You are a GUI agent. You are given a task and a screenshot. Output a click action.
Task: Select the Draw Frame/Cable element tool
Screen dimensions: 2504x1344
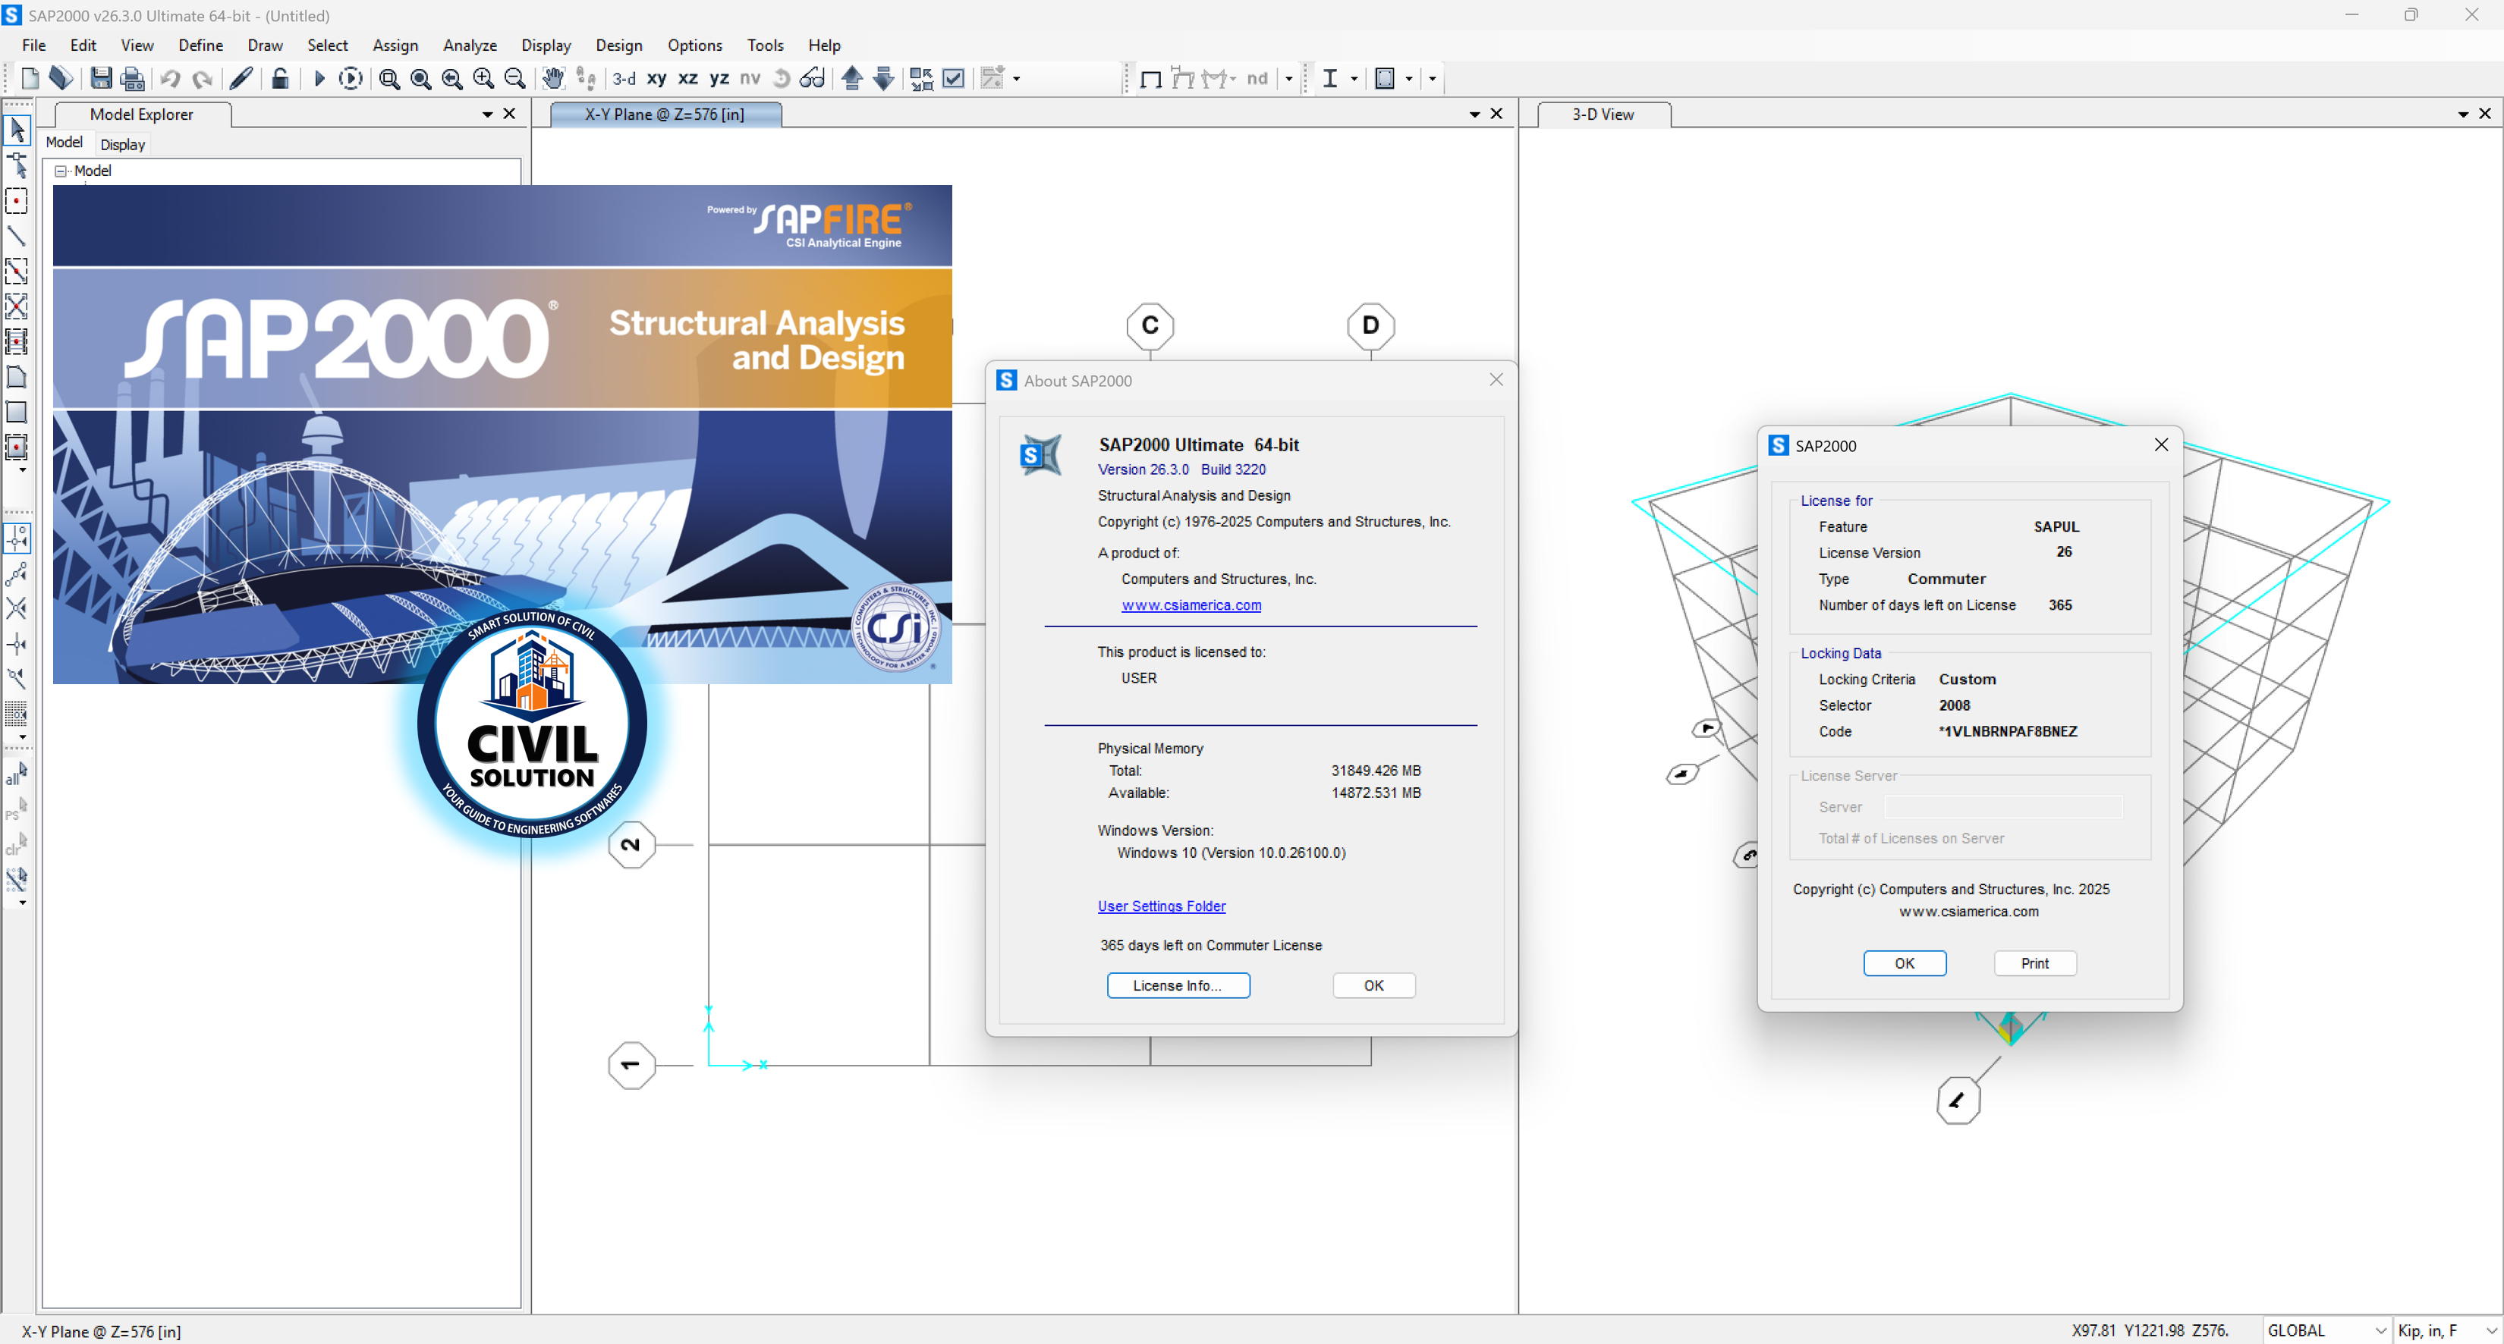click(17, 236)
